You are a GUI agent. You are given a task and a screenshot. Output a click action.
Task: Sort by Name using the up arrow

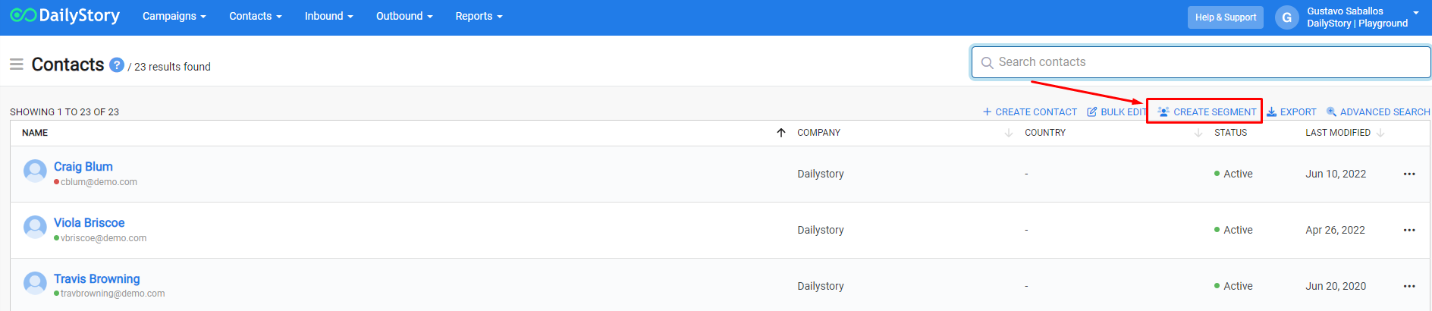tap(780, 133)
